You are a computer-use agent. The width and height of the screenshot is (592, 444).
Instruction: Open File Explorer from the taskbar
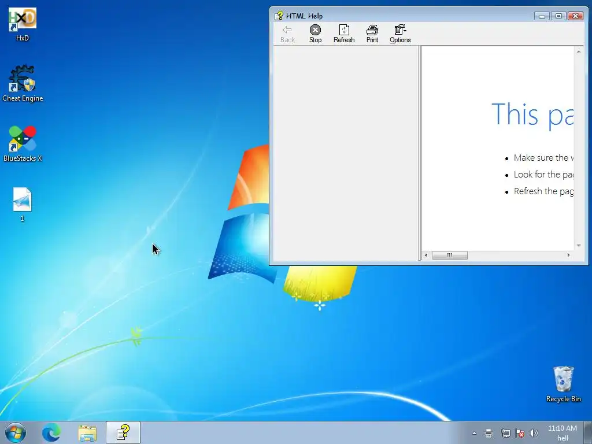point(87,432)
